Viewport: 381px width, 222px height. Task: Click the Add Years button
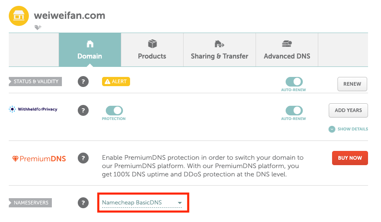coord(348,110)
